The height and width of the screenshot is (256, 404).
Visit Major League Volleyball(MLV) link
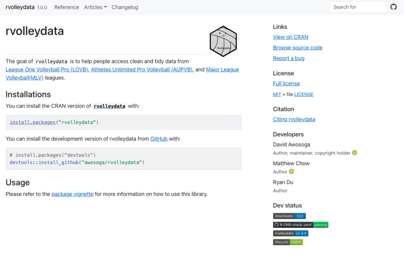point(223,69)
